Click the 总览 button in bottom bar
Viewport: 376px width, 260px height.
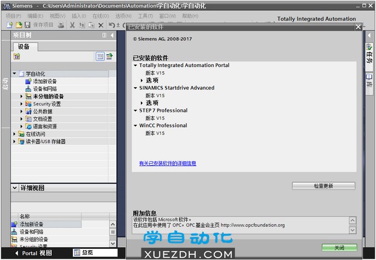95,252
